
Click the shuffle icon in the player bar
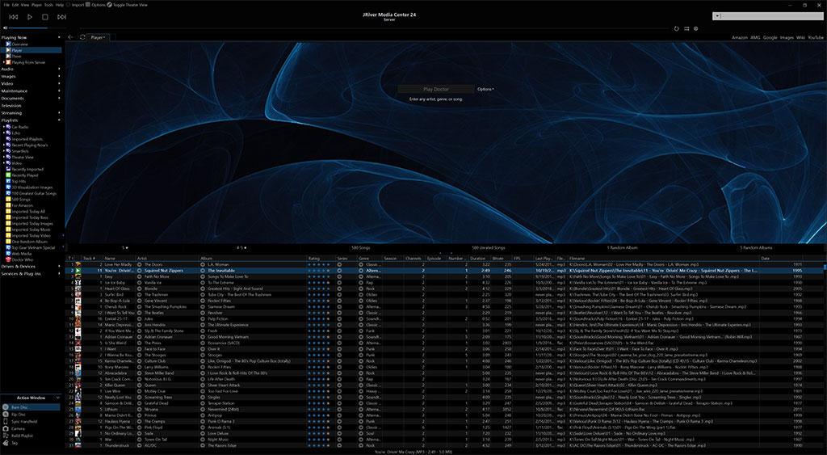[686, 28]
